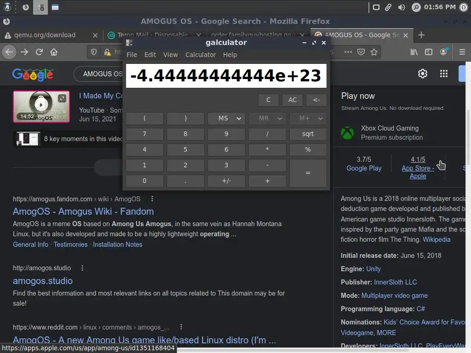This screenshot has width=471, height=353.
Task: Go back in Firefox
Action: (x=9, y=52)
